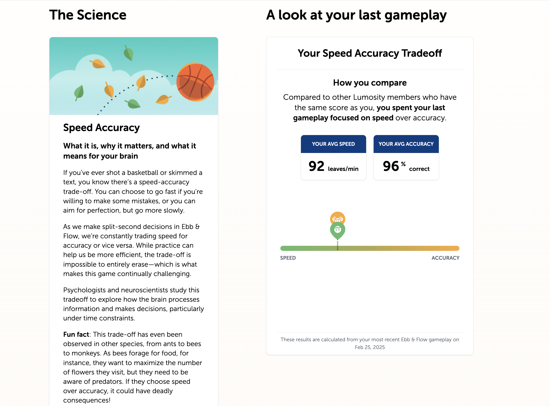550x406 pixels.
Task: Select the YOUR AVG ACCURACY card header
Action: click(x=406, y=144)
